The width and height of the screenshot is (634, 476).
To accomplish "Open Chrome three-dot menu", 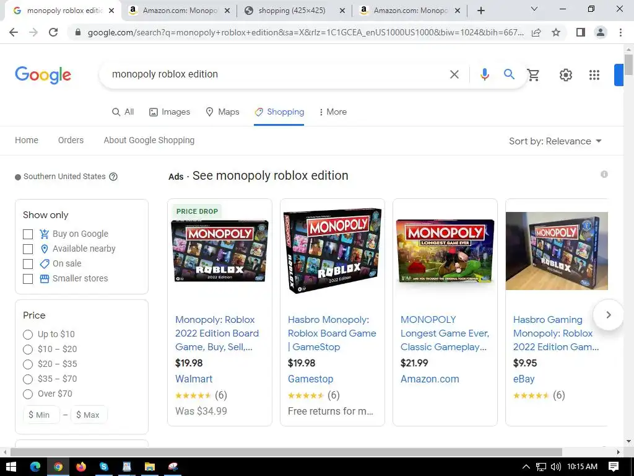I will [620, 32].
